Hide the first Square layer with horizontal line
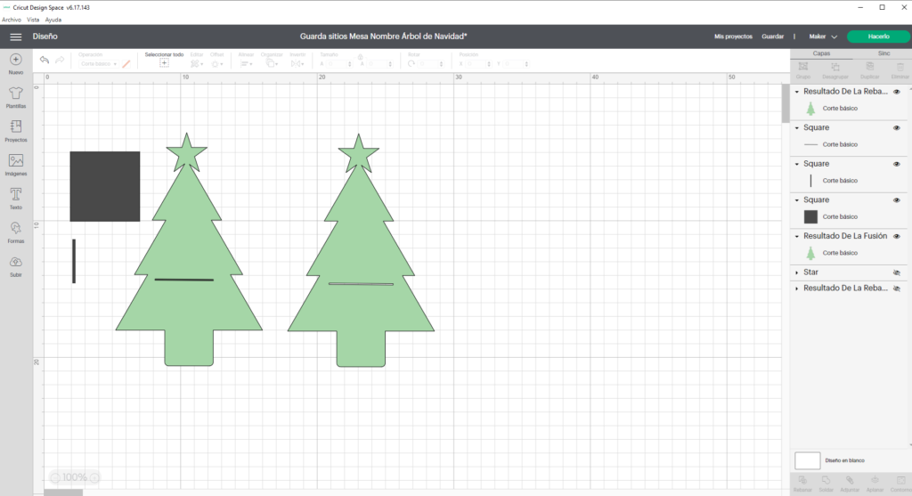 [897, 128]
